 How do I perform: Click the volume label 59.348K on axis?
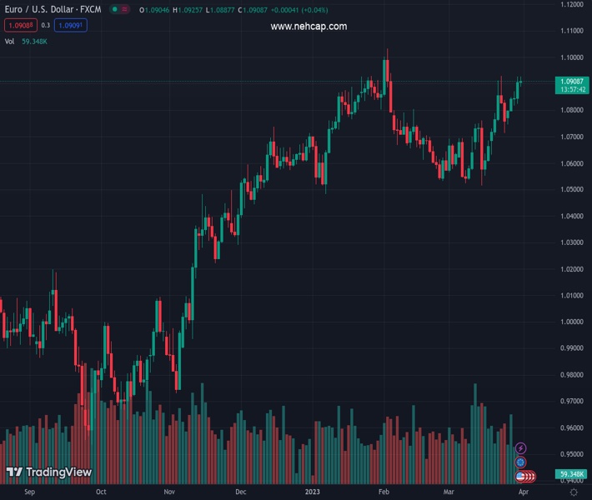[x=573, y=475]
